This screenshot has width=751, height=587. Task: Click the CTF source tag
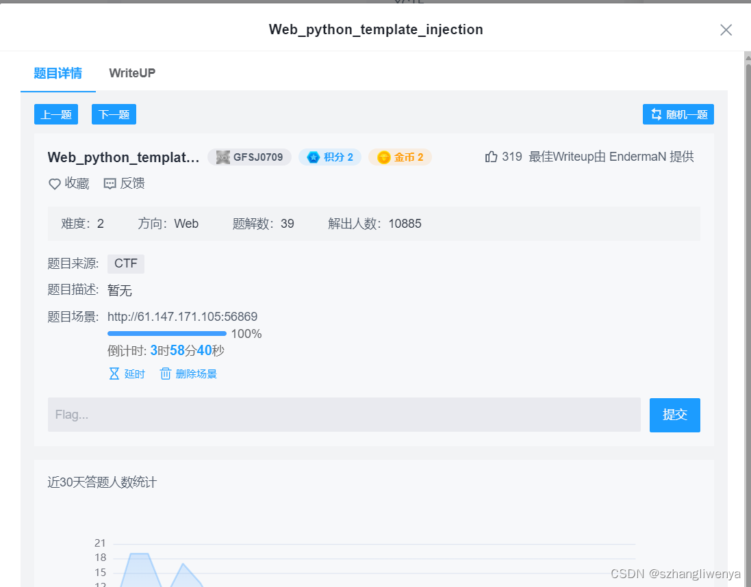[x=125, y=263]
